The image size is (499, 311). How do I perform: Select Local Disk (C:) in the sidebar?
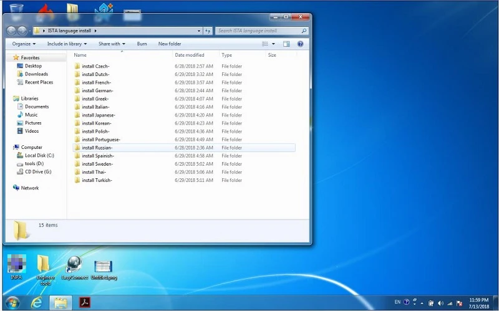[39, 155]
